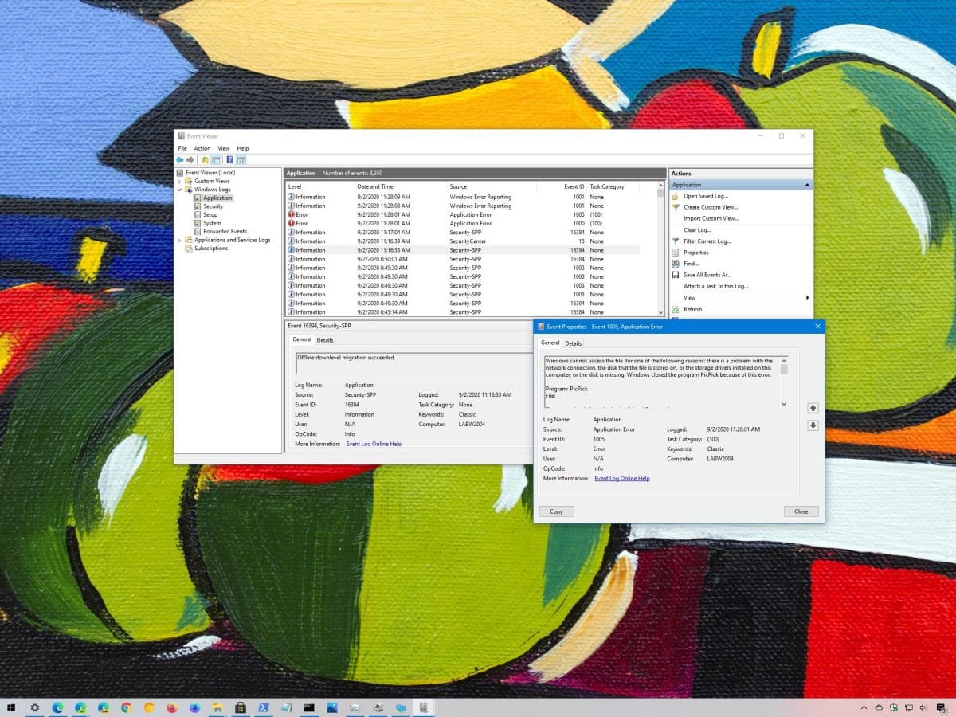This screenshot has width=956, height=717.
Task: Click Attach a Task To this Log
Action: click(716, 286)
